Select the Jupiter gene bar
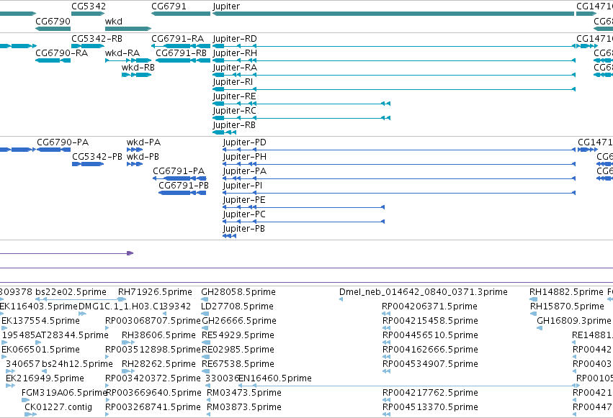Viewport: 613px width, 418px height. tap(393, 14)
